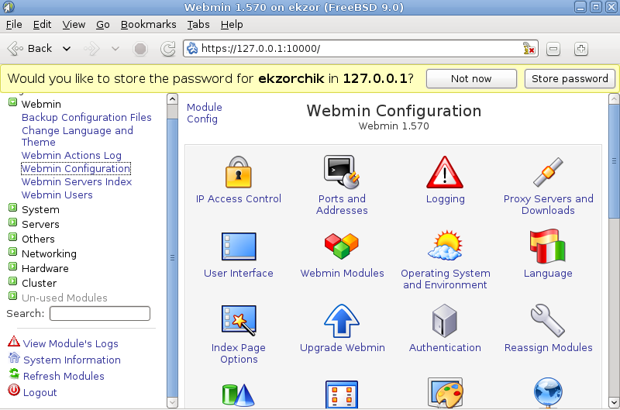Click the sidebar scroll down arrow

click(172, 402)
